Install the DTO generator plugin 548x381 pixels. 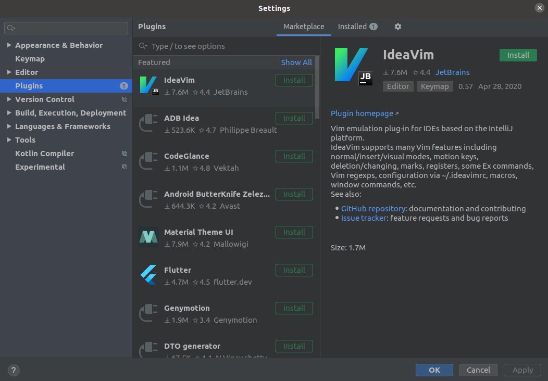(x=294, y=346)
